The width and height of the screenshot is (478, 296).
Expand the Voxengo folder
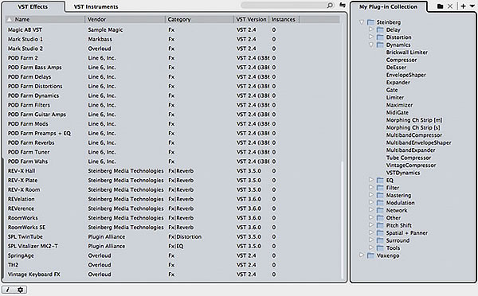pos(362,255)
